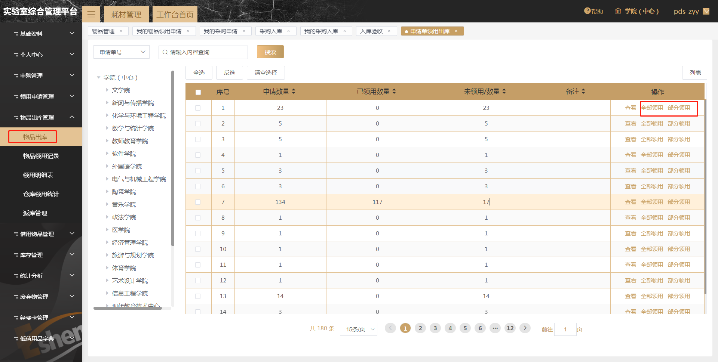
Task: Expand the 文学院 tree node
Action: [107, 90]
